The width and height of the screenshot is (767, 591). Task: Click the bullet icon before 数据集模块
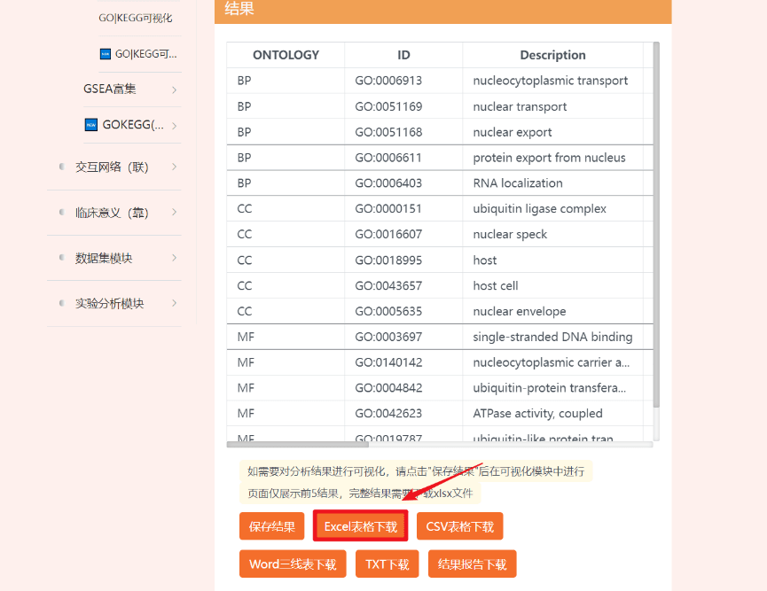pos(61,258)
